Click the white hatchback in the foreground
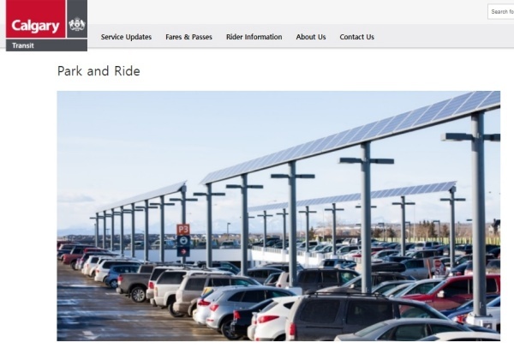The image size is (514, 348). coord(275,320)
